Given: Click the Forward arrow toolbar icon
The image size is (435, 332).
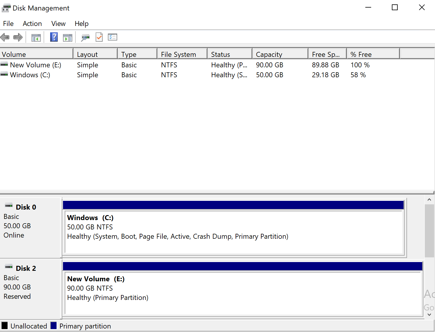Looking at the screenshot, I should (18, 37).
